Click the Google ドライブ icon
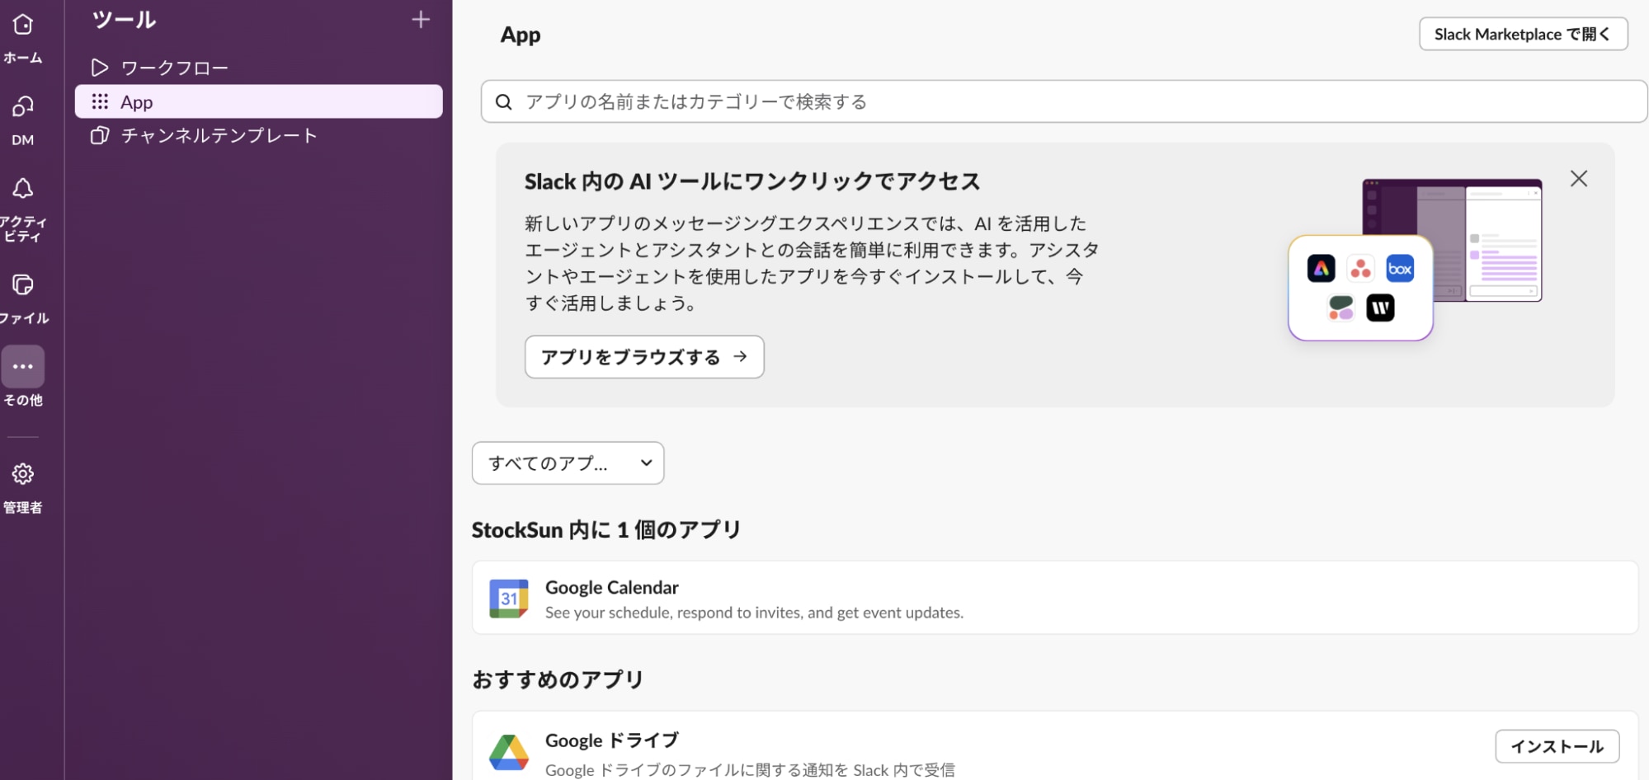 coord(510,751)
